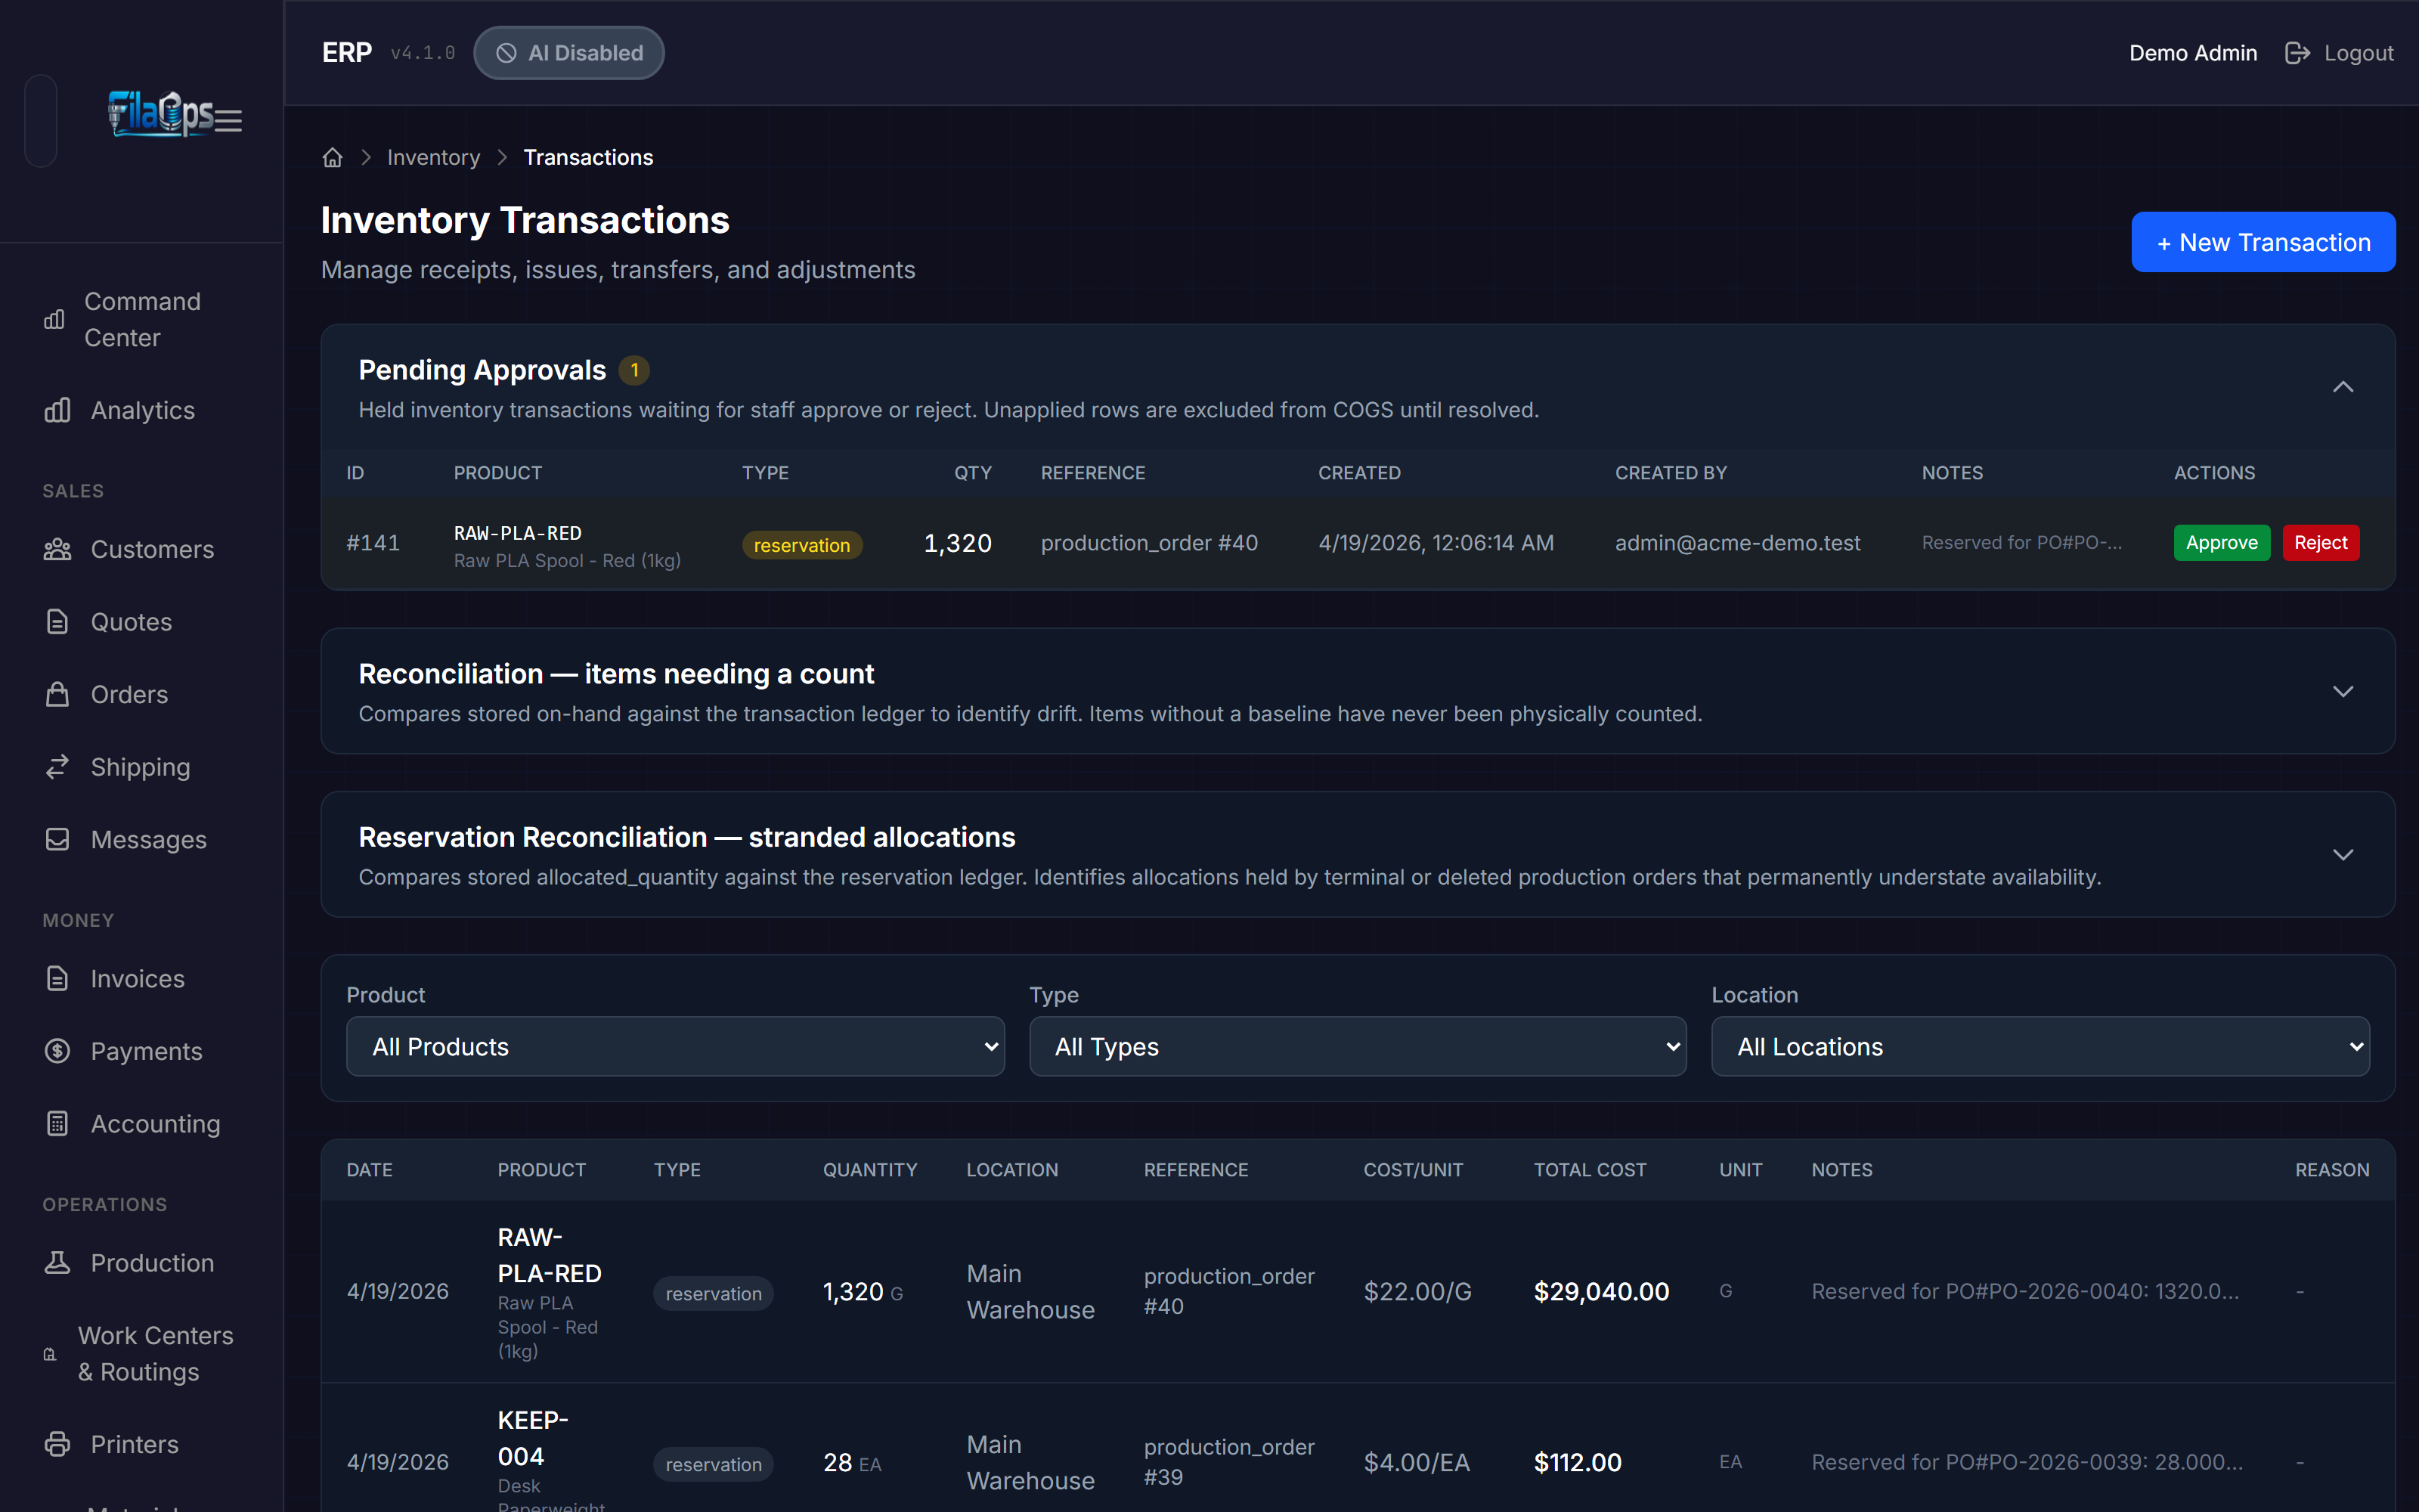Image resolution: width=2419 pixels, height=1512 pixels.
Task: Click the Analytics bar chart icon
Action: (57, 410)
